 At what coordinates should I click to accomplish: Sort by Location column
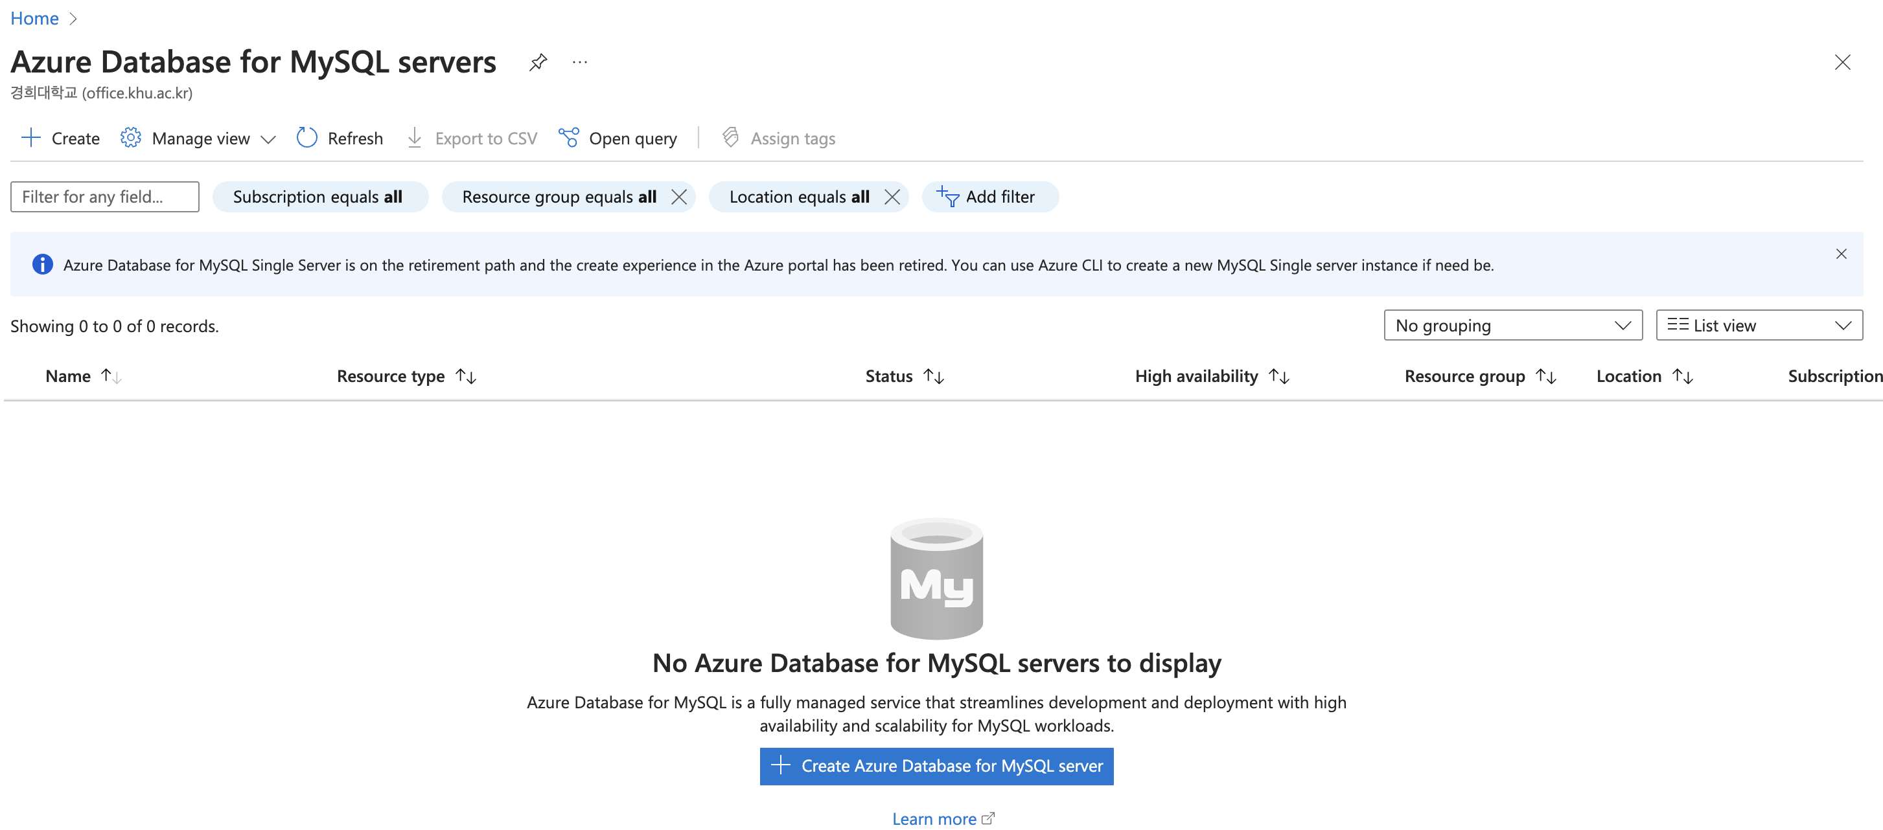tap(1645, 376)
